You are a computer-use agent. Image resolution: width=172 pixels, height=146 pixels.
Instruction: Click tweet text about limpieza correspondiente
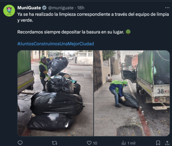[x=93, y=17]
